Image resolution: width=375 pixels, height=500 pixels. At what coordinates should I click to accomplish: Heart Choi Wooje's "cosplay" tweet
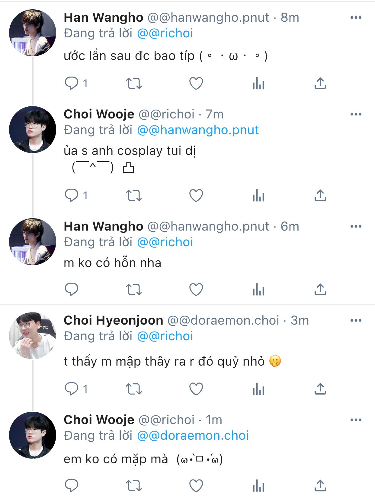point(196,196)
